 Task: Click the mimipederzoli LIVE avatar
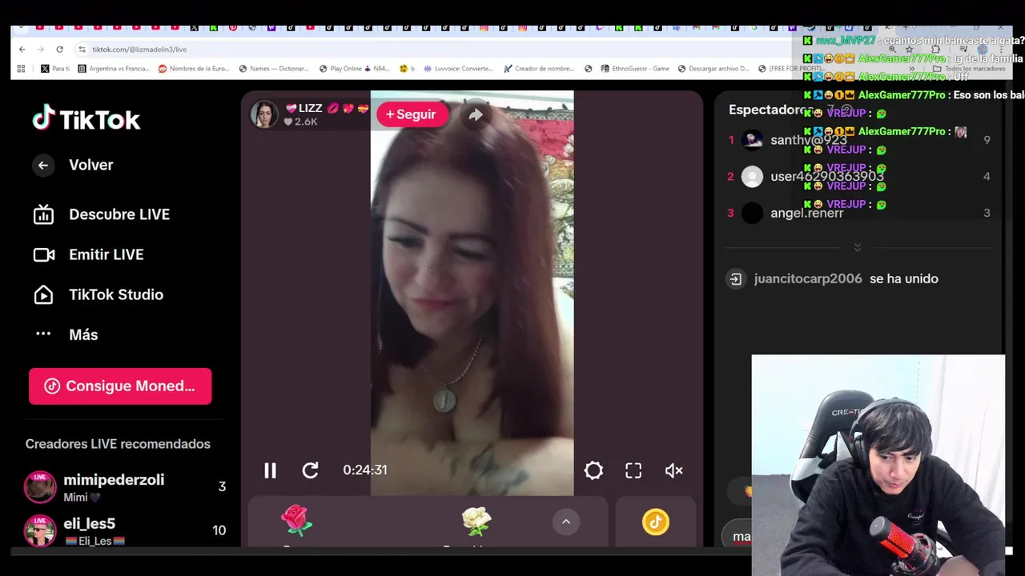[40, 486]
